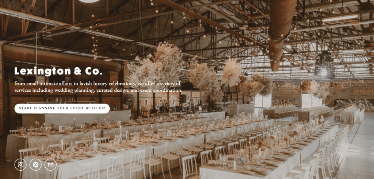Click the orange CRH GALLE wall sign
The height and width of the screenshot is (179, 374).
pyautogui.click(x=364, y=91)
